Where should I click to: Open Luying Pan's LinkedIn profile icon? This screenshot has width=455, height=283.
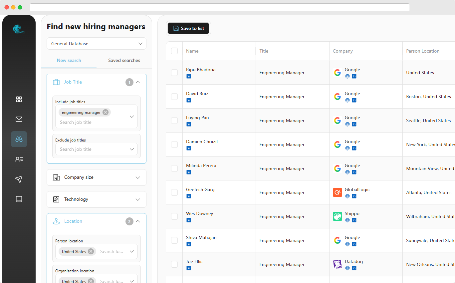pos(189,124)
